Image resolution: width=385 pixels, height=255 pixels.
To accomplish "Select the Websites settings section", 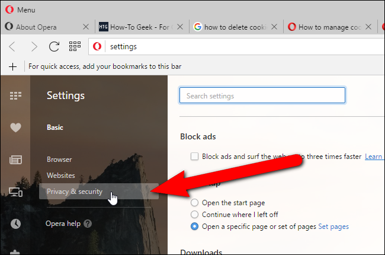I will [61, 176].
